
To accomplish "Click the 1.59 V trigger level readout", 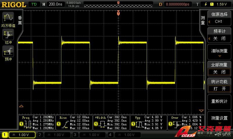I will pos(222,4).
